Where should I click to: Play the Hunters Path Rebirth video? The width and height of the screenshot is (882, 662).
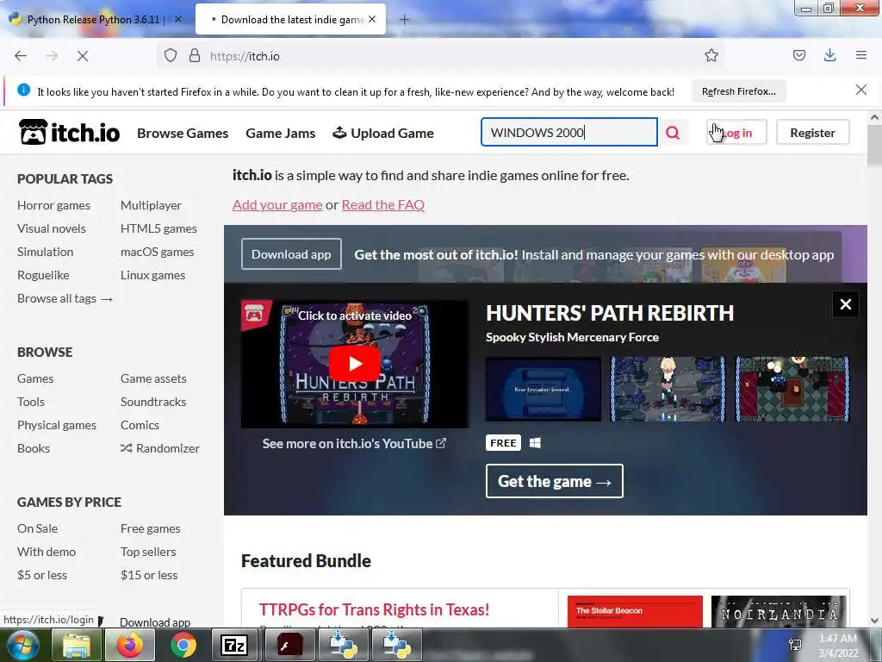click(354, 364)
